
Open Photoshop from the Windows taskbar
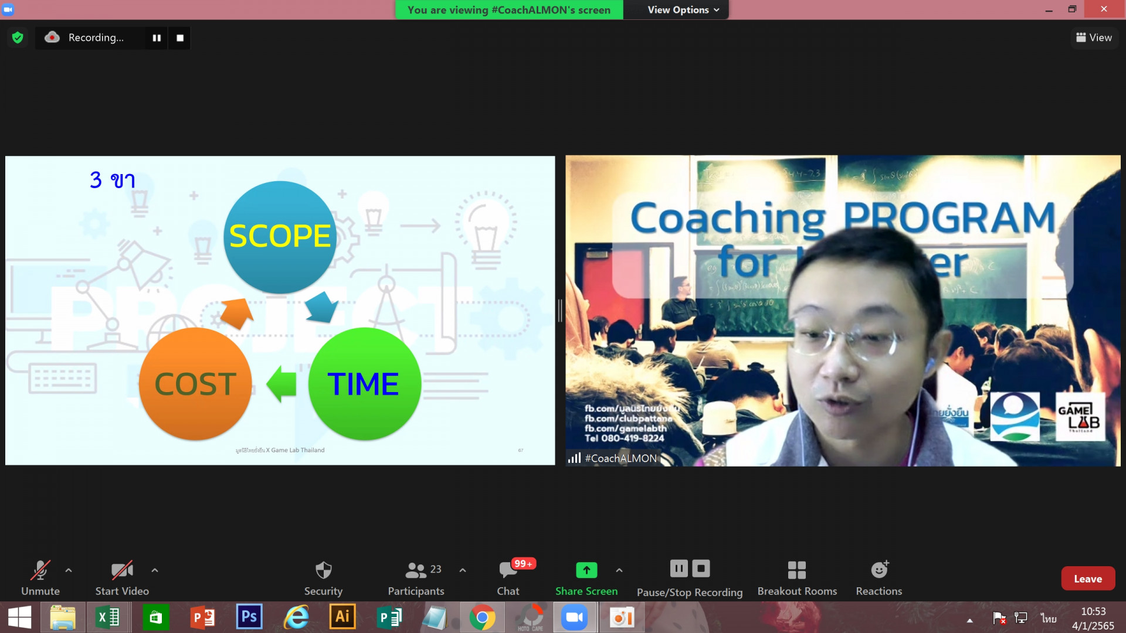249,617
